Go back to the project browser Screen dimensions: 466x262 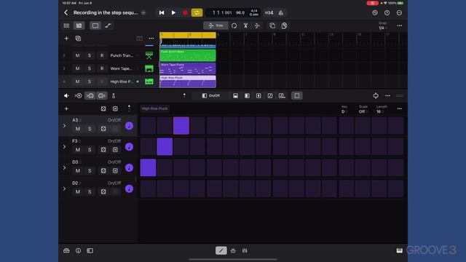[x=66, y=13]
